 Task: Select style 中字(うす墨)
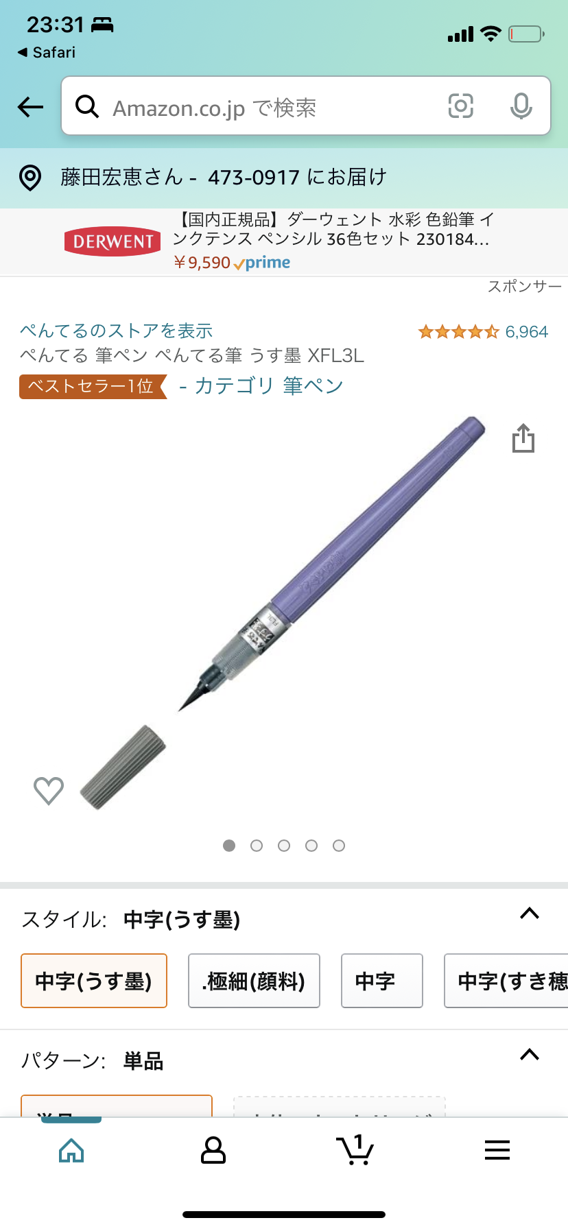94,981
